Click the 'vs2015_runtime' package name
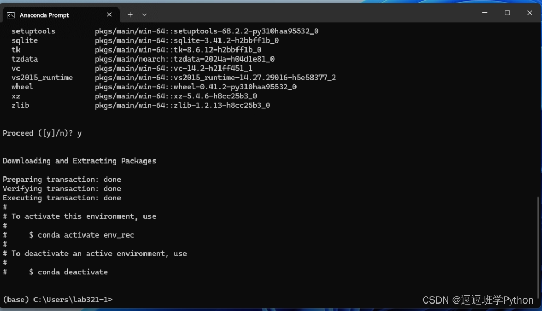542x311 pixels. click(x=42, y=78)
